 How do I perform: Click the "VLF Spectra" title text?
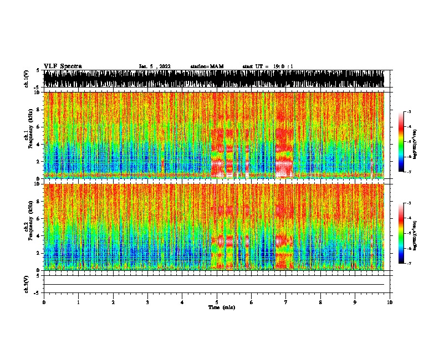[63, 66]
